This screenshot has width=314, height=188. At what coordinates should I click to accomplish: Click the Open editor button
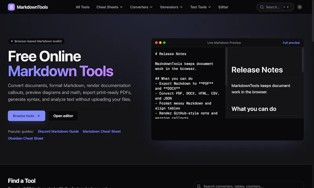coord(63,116)
